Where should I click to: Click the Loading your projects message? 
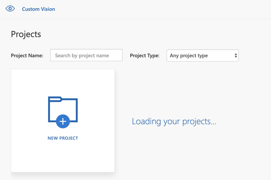[x=174, y=121]
